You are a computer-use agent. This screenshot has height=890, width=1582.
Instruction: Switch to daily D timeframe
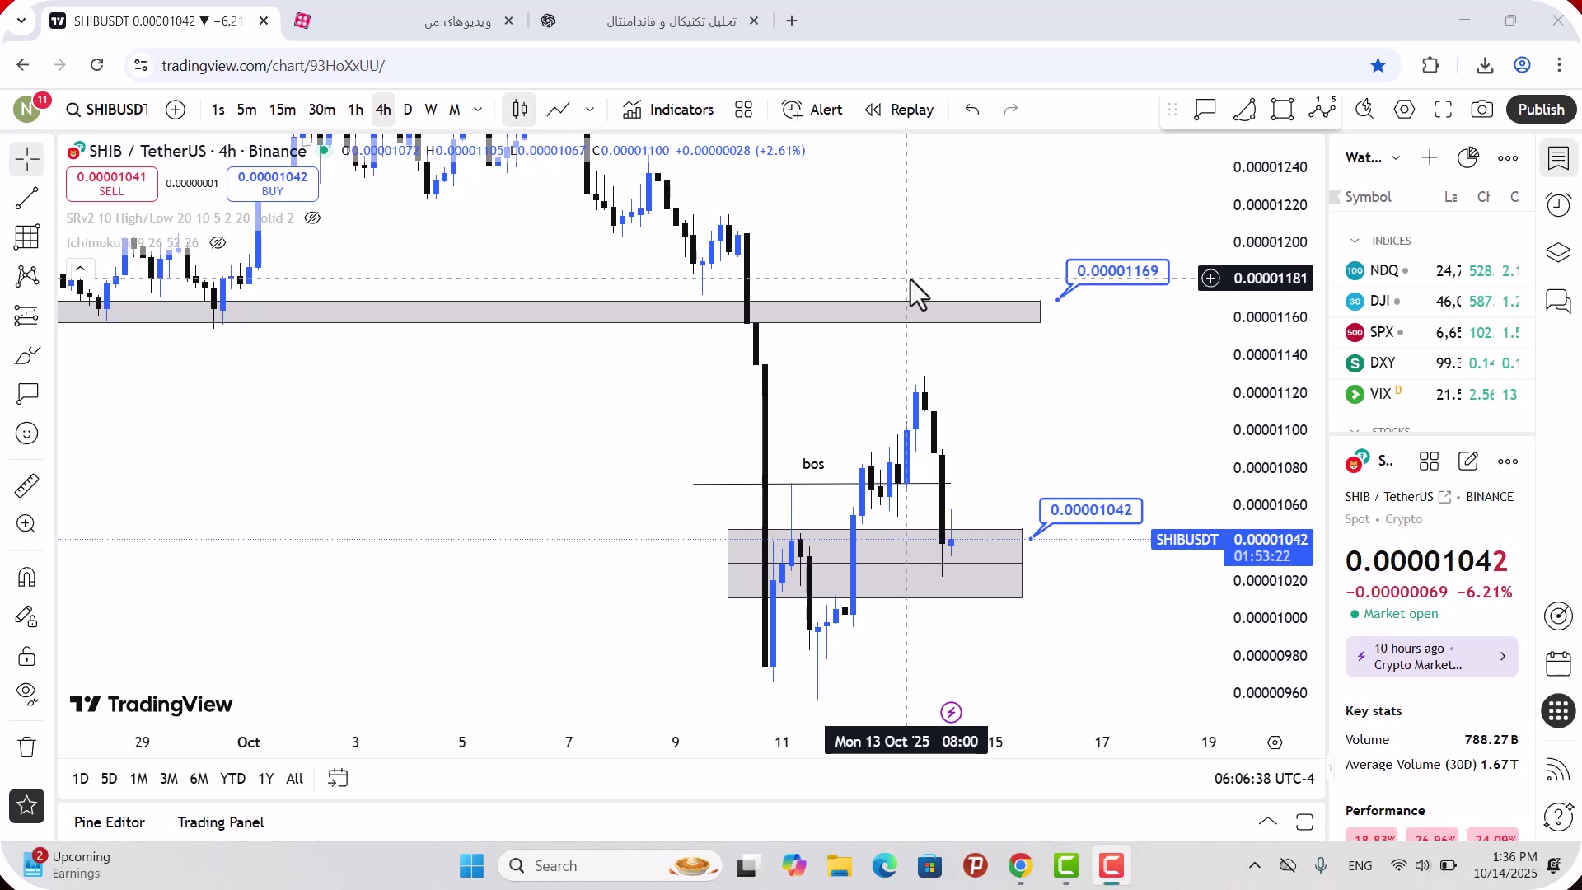[408, 110]
